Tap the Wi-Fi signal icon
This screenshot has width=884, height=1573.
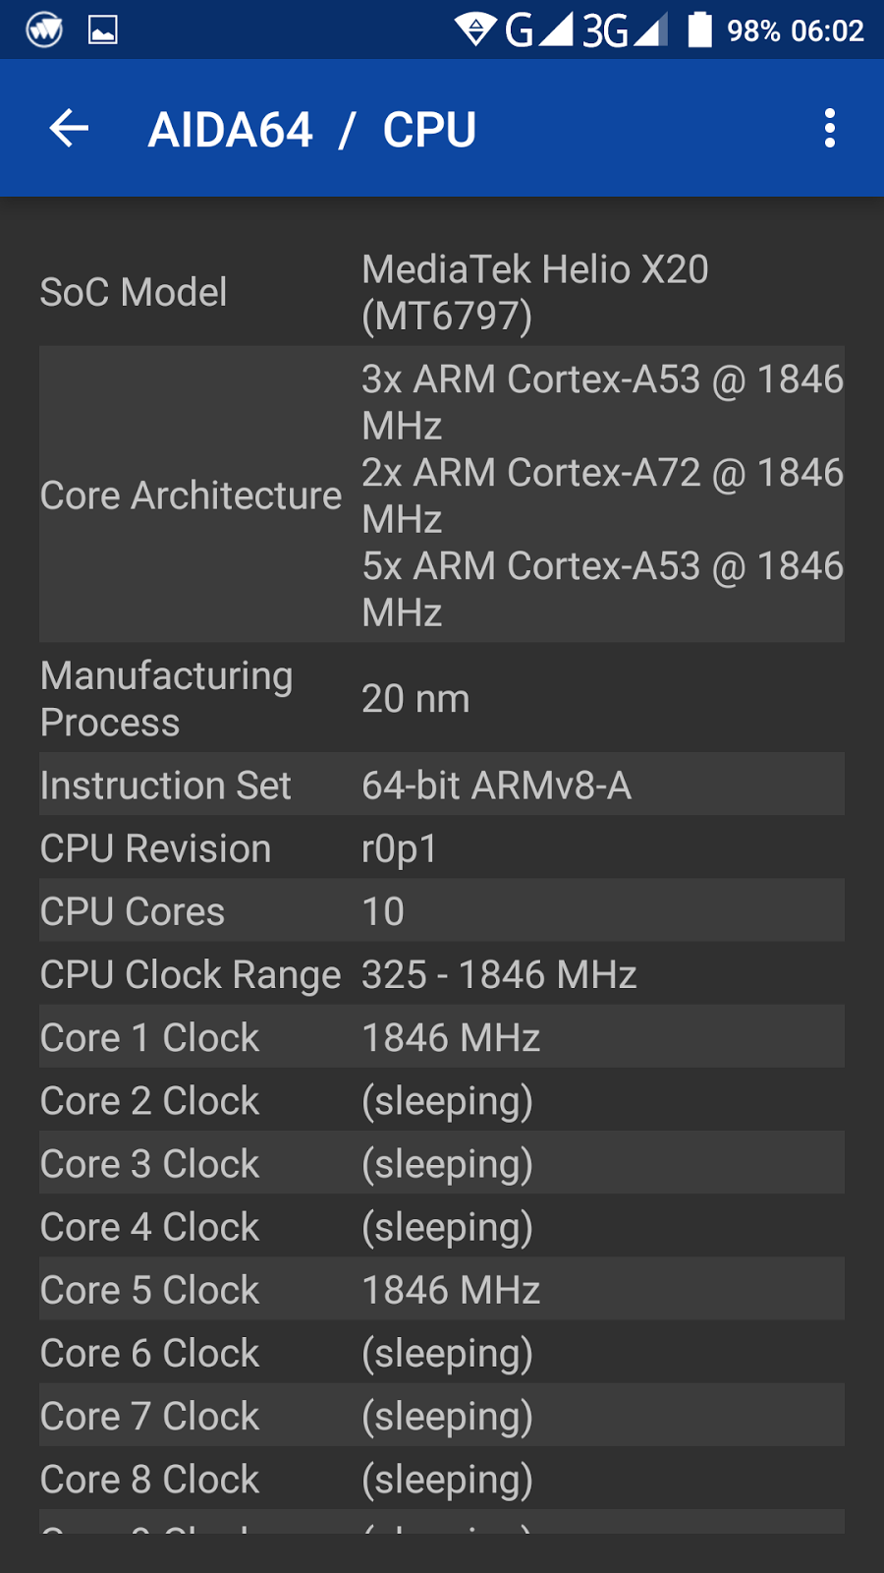[x=475, y=29]
